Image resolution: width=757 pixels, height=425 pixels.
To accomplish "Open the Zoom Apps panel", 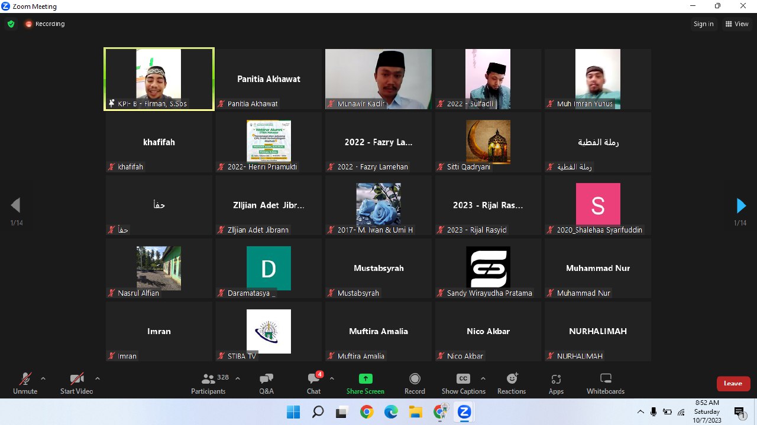I will click(556, 382).
